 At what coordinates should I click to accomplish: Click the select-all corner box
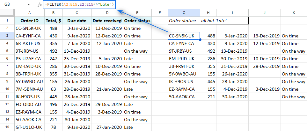7,13
